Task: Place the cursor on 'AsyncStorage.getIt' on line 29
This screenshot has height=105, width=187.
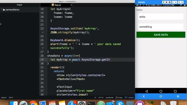Action: click(96, 60)
